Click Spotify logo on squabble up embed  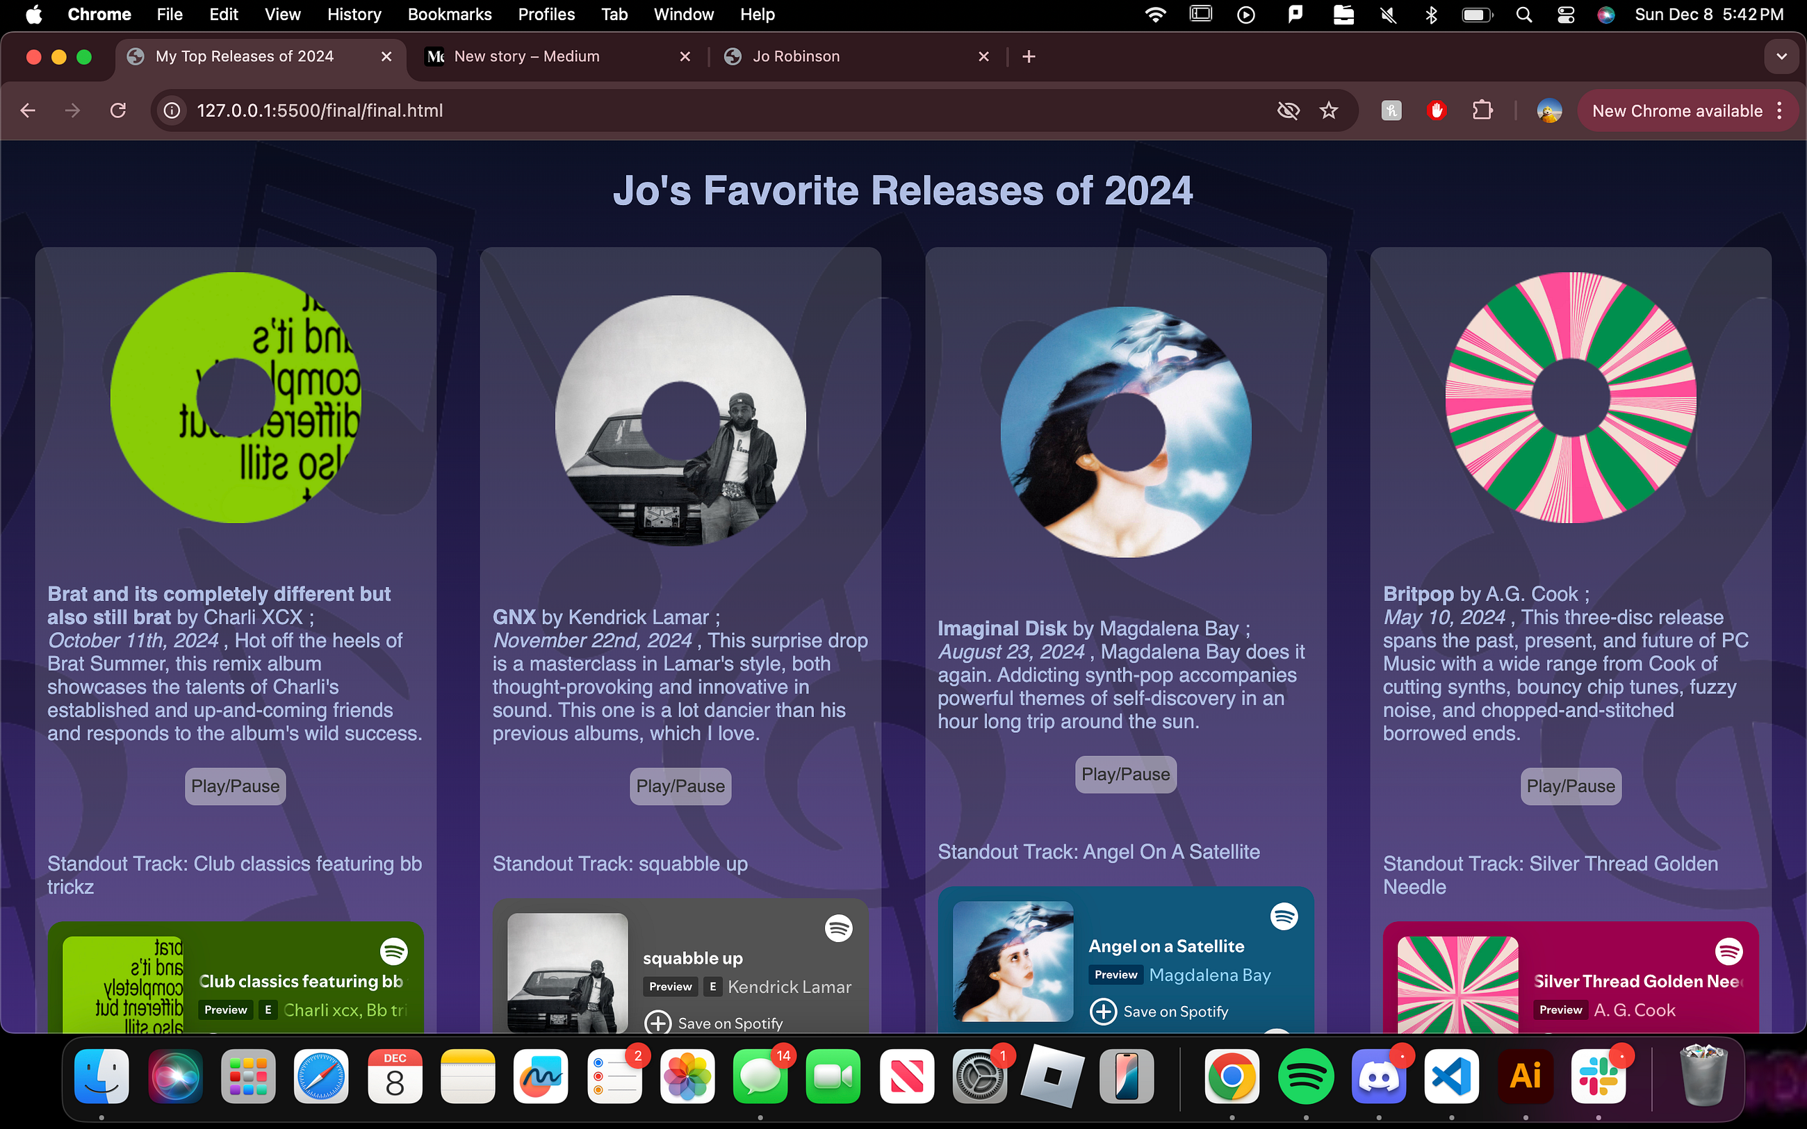click(839, 928)
